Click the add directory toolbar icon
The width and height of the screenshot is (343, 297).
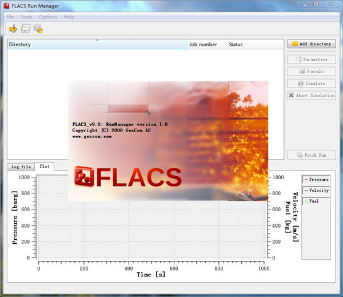13,29
